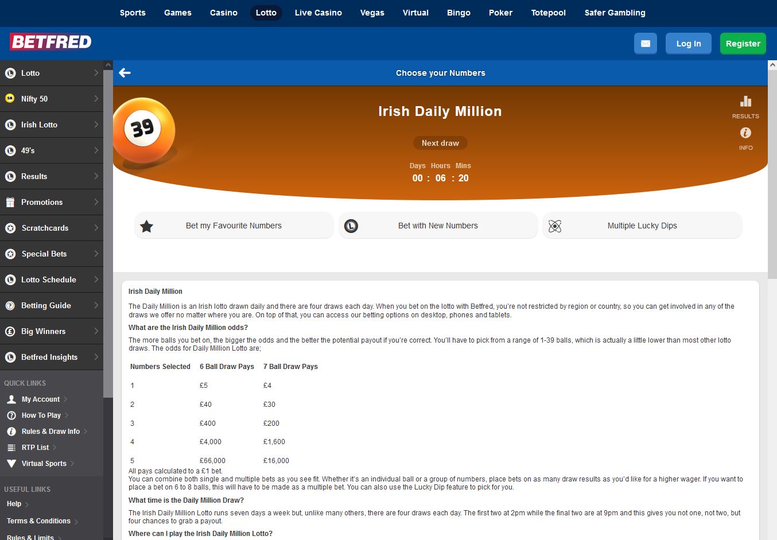Expand the Nifty 50 chevron

(x=96, y=99)
